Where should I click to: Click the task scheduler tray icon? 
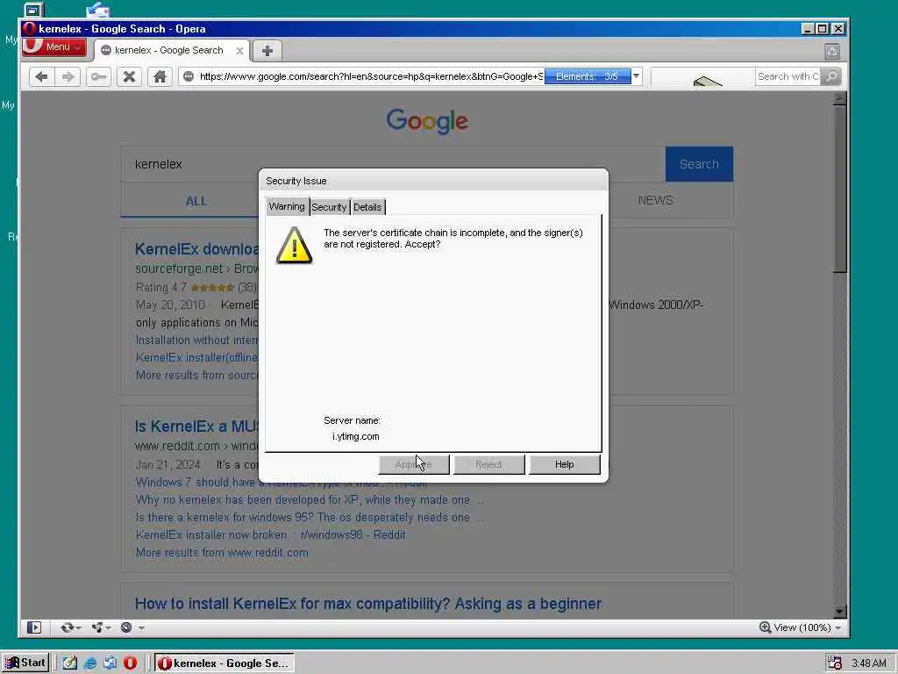point(835,663)
